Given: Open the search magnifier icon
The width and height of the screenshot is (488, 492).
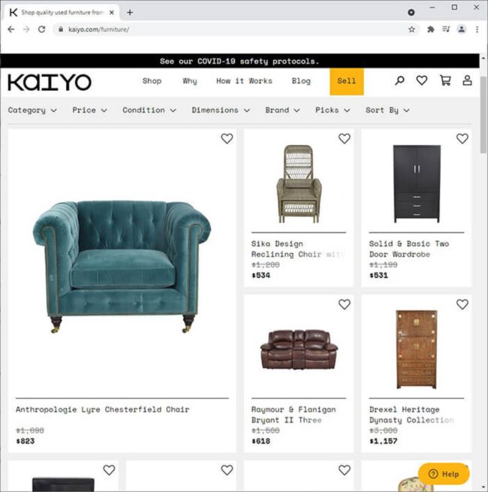Looking at the screenshot, I should pyautogui.click(x=399, y=80).
